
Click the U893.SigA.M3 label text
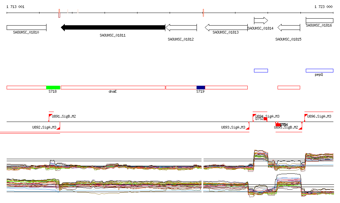click(x=233, y=127)
